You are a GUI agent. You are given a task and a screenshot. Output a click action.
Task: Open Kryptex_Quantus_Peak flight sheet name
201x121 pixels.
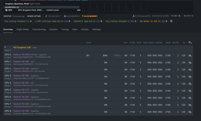pyautogui.click(x=17, y=4)
